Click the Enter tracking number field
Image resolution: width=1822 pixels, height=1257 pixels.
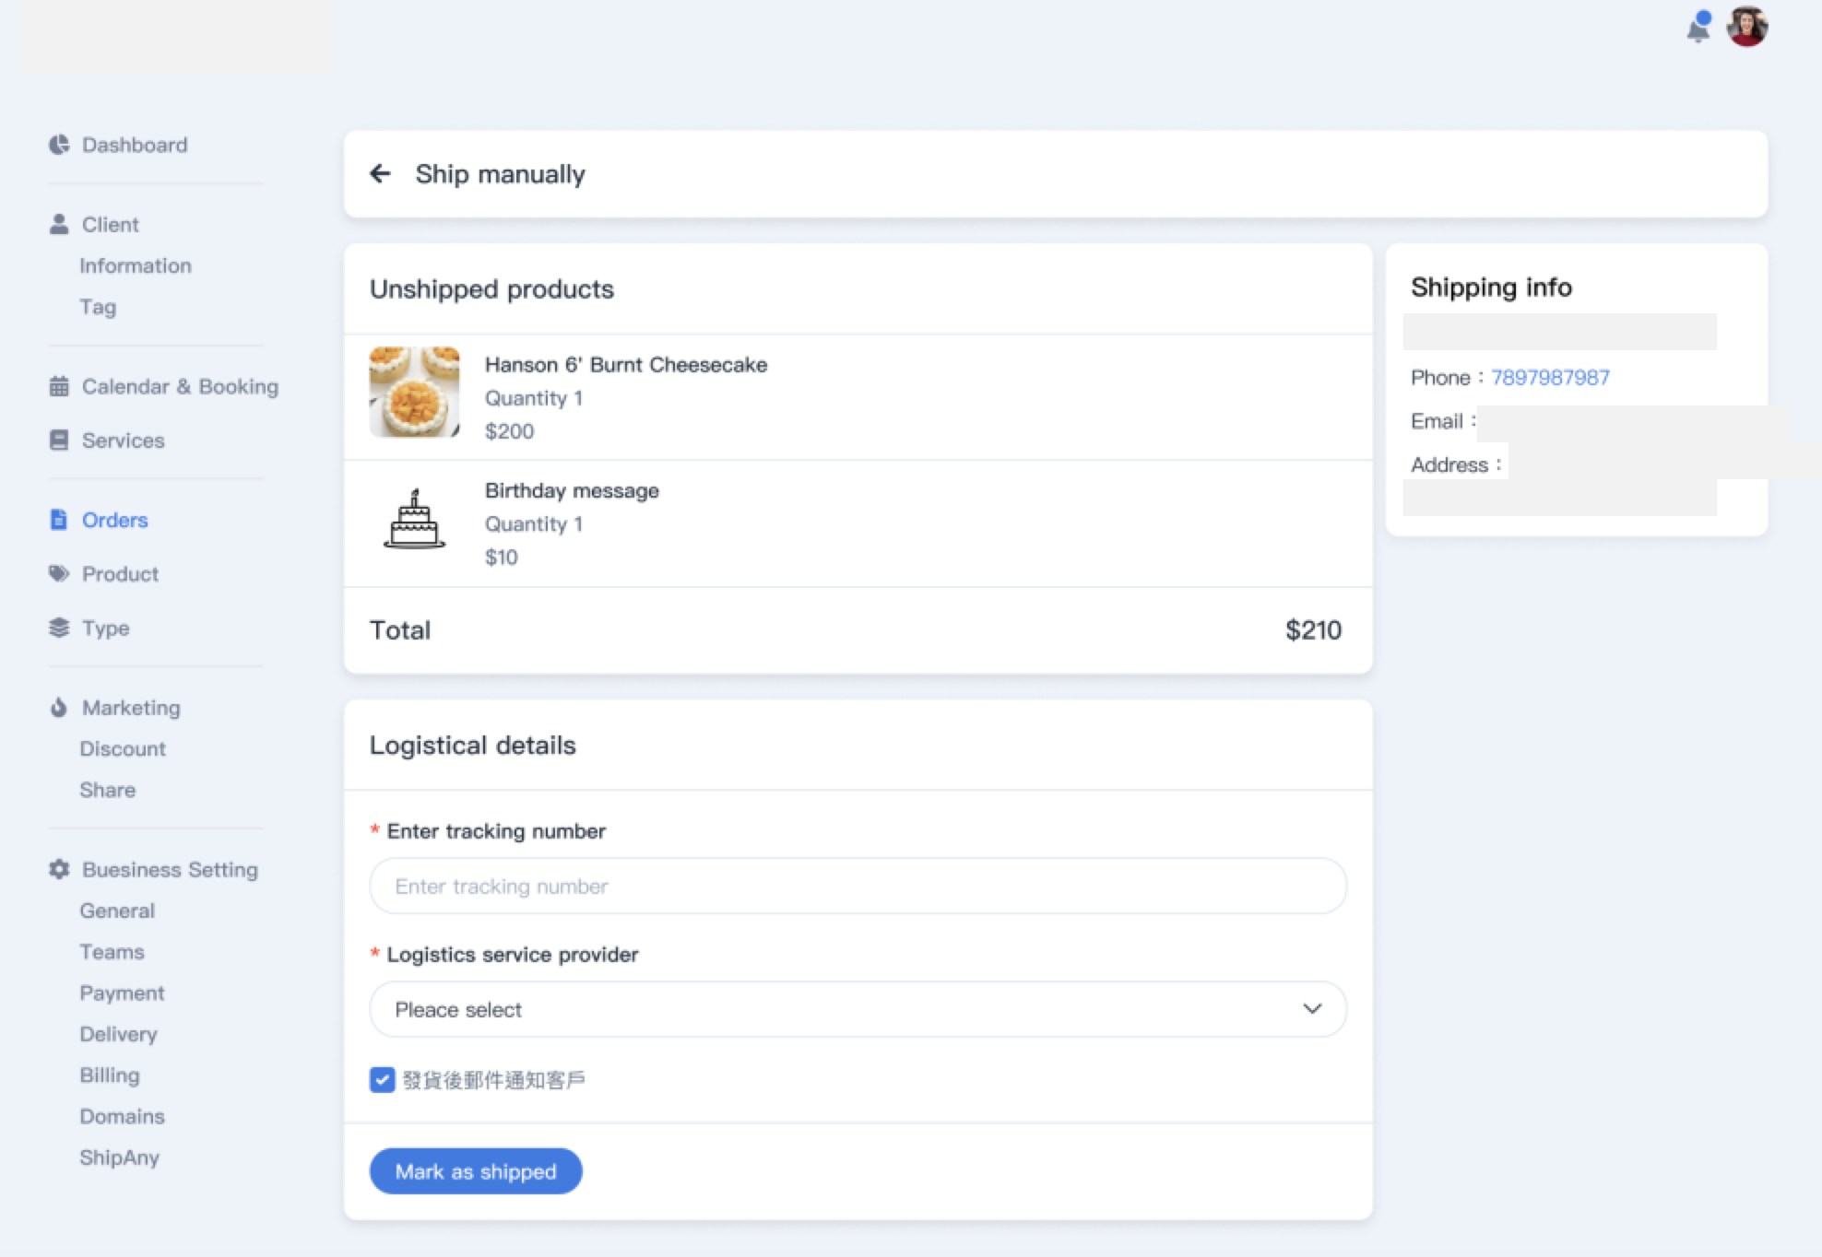[x=858, y=886]
